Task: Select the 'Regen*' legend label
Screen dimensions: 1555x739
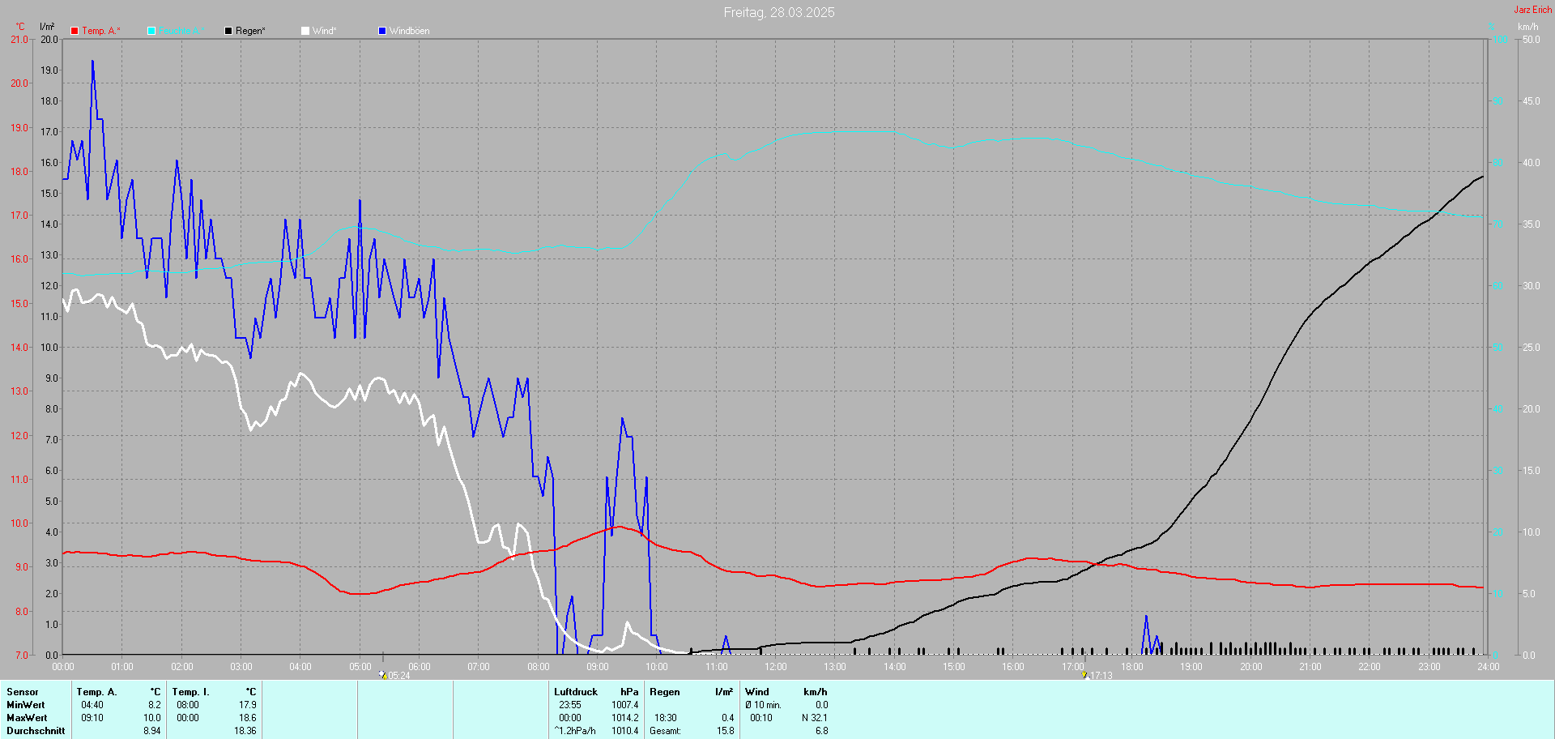Action: tap(250, 31)
